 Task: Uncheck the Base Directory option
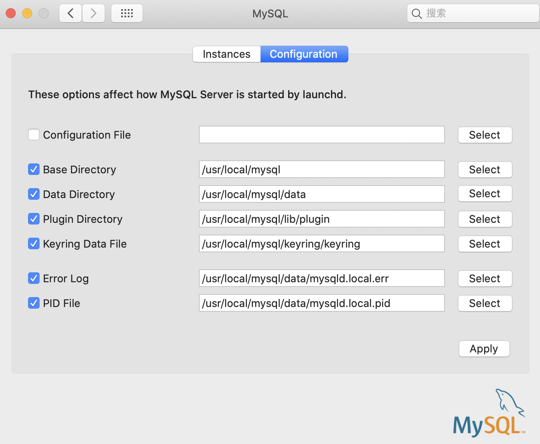(34, 170)
